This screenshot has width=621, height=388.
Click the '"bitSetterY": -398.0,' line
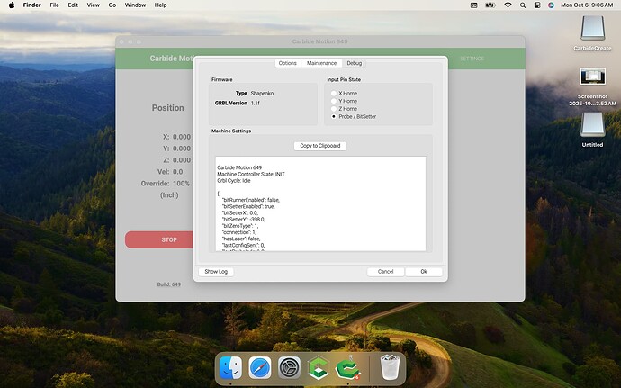pos(244,220)
